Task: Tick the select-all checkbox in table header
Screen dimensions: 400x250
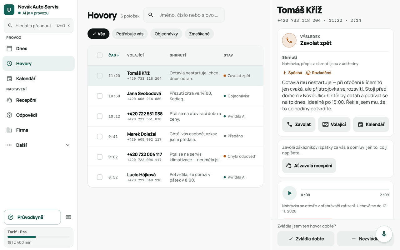Action: point(100,55)
